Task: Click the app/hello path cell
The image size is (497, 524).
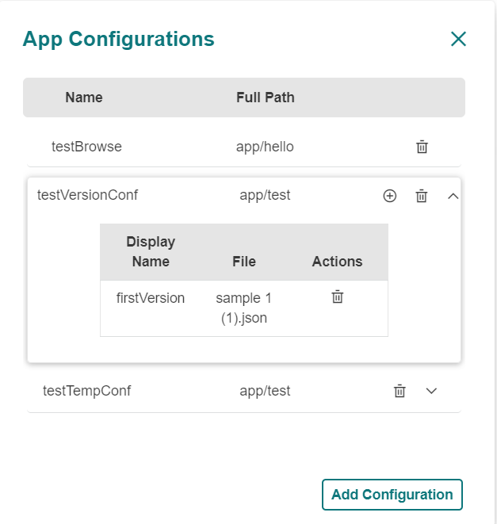Action: click(265, 147)
